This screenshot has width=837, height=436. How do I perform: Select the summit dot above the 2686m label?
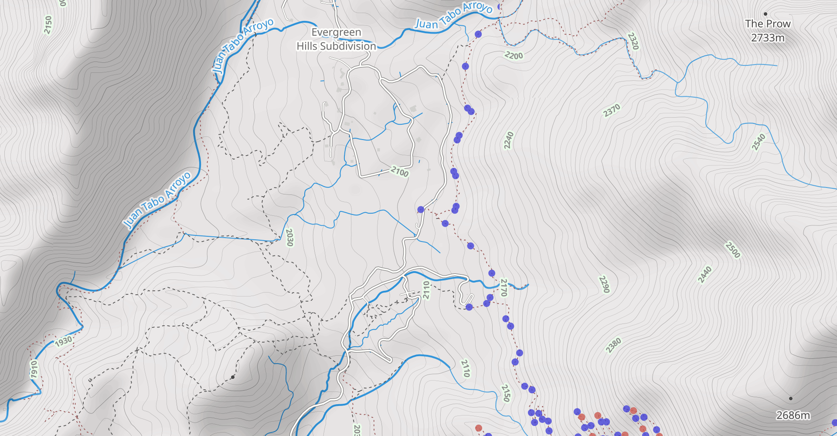pyautogui.click(x=791, y=399)
